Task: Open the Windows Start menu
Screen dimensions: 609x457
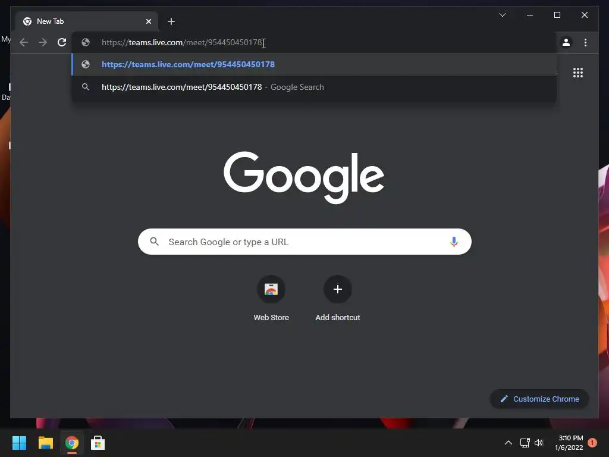Action: [x=19, y=443]
